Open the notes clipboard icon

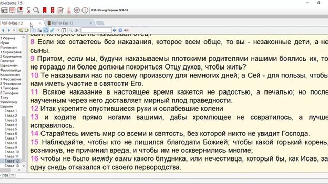[x=60, y=10]
